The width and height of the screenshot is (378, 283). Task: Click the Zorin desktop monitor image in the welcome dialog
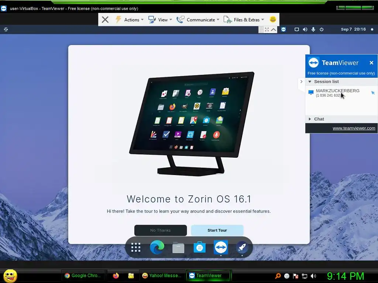(192, 124)
